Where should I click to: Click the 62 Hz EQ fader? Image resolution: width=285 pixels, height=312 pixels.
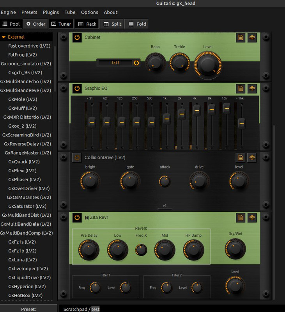107,122
